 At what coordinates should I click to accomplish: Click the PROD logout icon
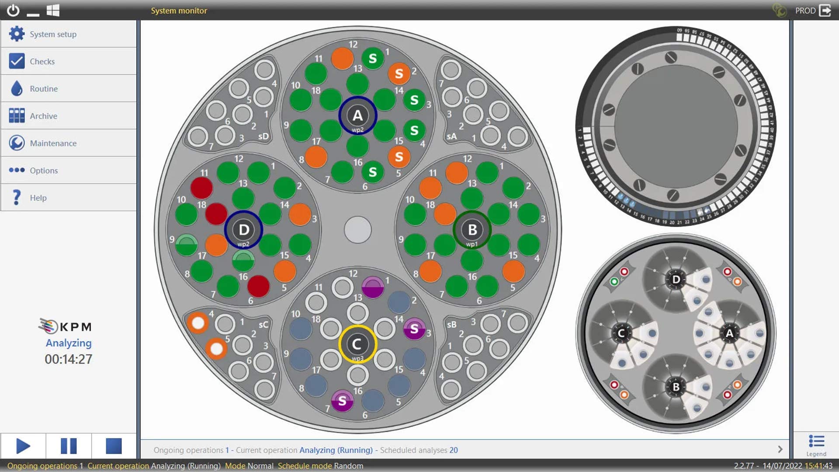click(825, 10)
